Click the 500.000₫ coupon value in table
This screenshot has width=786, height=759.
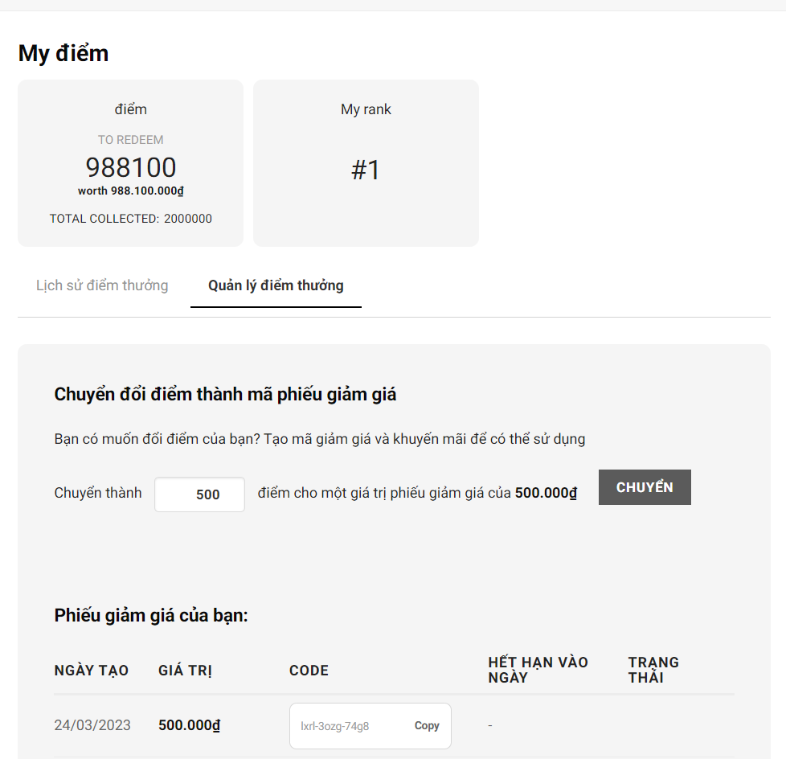tap(190, 725)
